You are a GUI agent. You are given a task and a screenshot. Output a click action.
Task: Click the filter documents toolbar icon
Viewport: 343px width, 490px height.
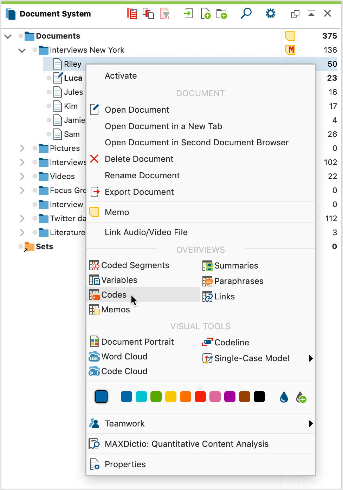pyautogui.click(x=165, y=14)
